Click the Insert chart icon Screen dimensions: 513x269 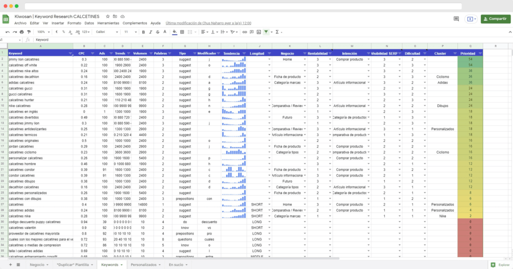tap(259, 32)
